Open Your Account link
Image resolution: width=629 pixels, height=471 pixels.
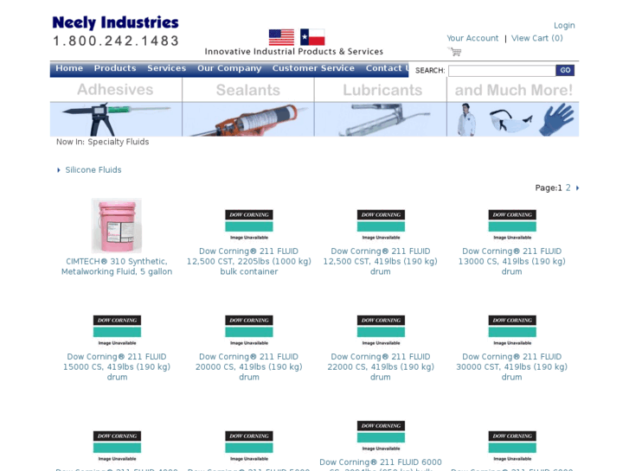472,38
